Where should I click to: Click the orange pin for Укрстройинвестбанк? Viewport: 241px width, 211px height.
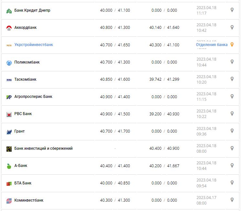pyautogui.click(x=232, y=45)
